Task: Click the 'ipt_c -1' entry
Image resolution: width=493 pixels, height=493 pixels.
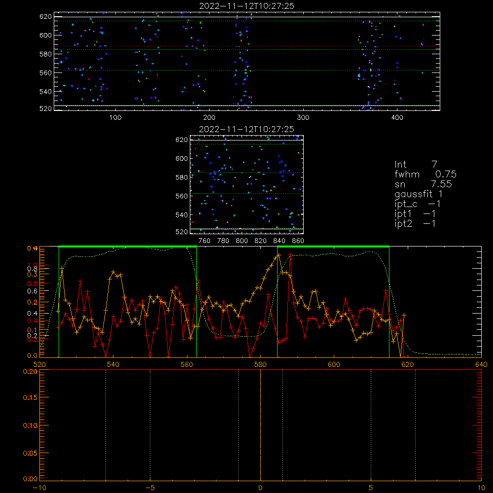Action: [x=418, y=204]
